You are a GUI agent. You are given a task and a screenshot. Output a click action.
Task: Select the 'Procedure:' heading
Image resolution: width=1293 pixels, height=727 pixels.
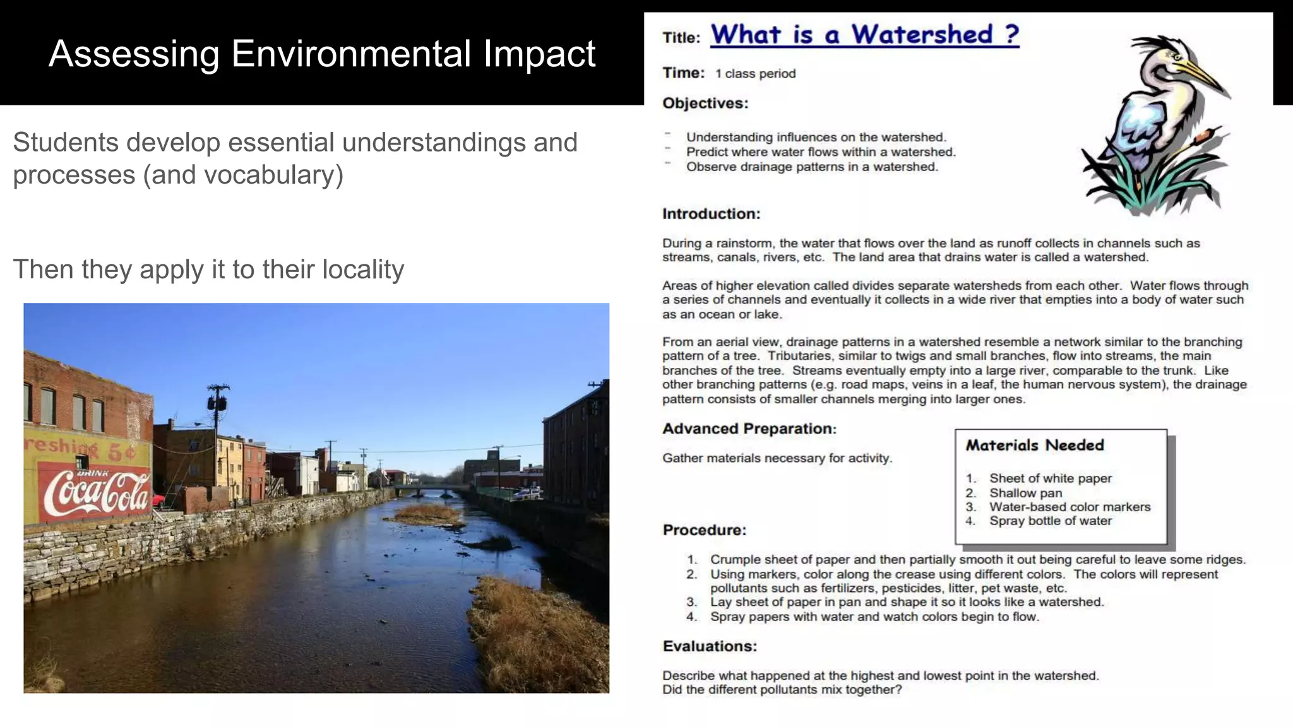click(705, 530)
